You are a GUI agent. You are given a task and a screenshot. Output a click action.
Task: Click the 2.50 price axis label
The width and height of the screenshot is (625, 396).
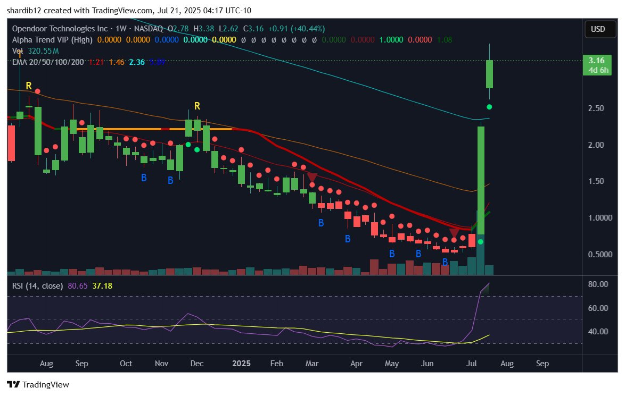(596, 108)
